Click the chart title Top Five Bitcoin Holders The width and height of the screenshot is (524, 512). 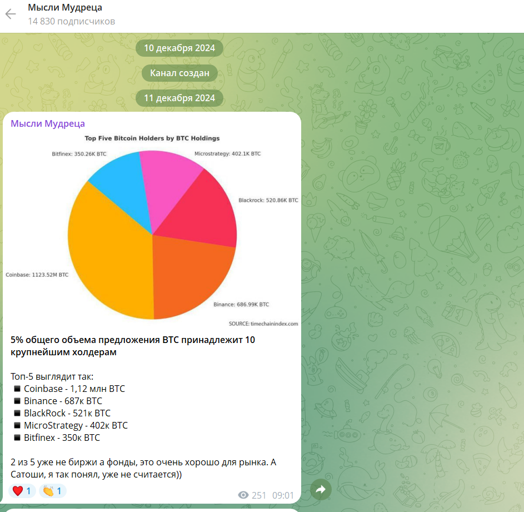[152, 138]
